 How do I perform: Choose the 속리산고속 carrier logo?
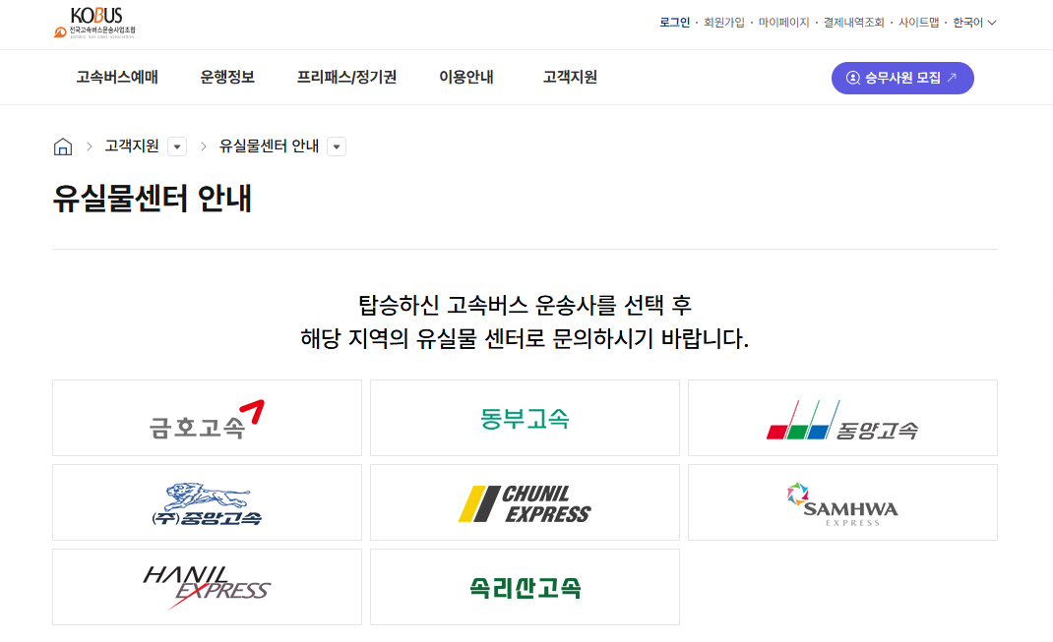525,586
